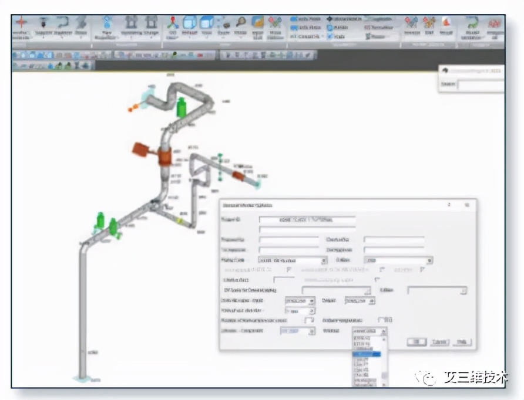Click the black funnel-shaped ribbon icon
The height and width of the screenshot is (400, 524).
coord(43,22)
